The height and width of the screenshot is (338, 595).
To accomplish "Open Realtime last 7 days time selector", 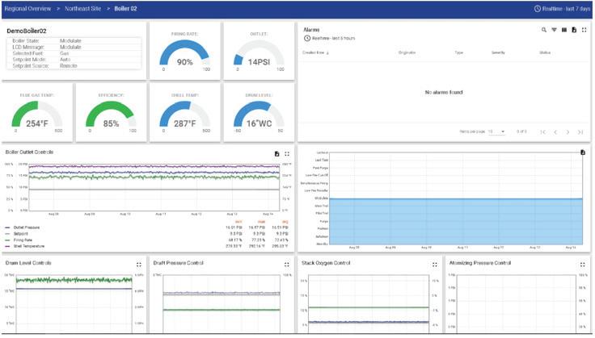I will tap(562, 9).
